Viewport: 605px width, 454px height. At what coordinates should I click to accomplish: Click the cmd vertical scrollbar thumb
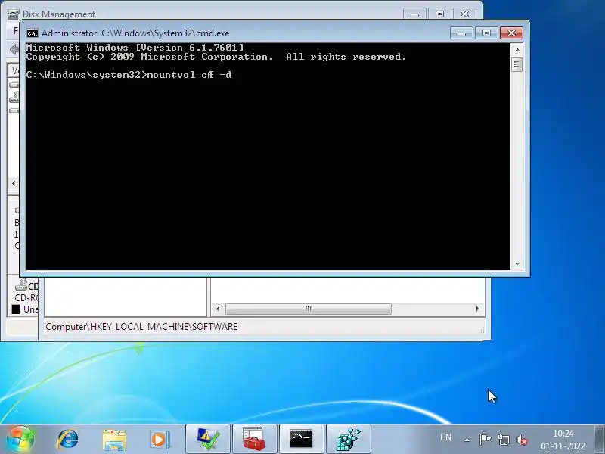click(517, 64)
